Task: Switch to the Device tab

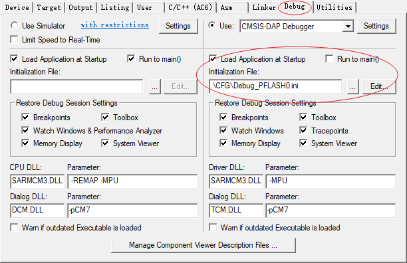Action: 17,7
